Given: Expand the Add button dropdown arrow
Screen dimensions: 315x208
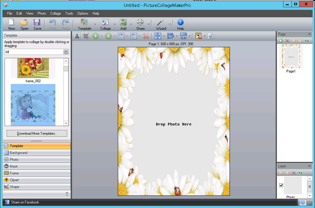Looking at the screenshot, I should (x=131, y=24).
